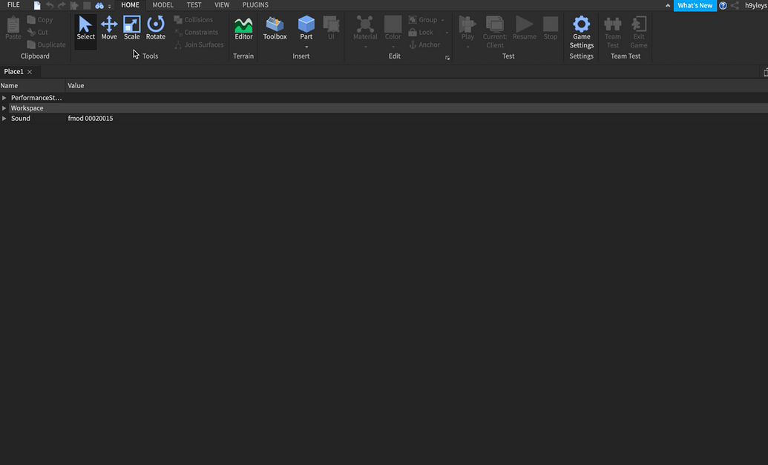The width and height of the screenshot is (768, 465).
Task: Click the undo arrow
Action: (x=50, y=5)
